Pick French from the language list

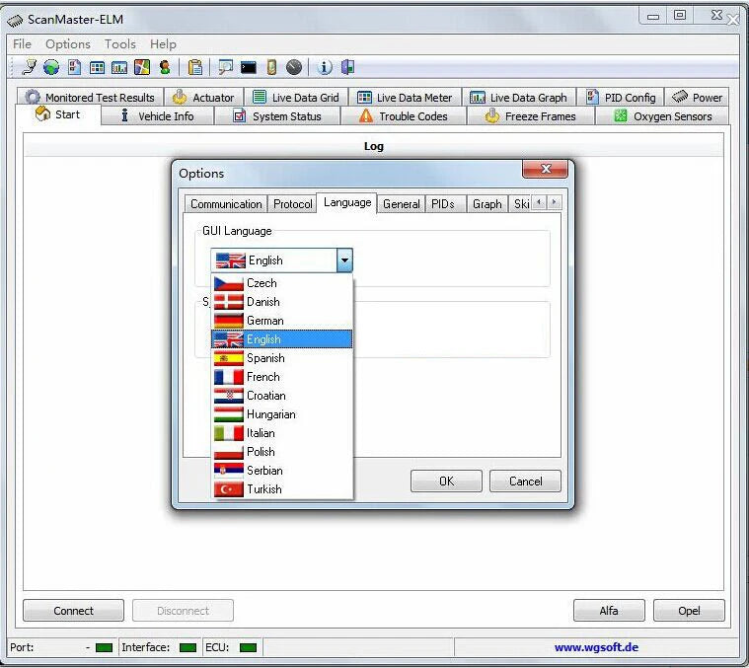[x=262, y=377]
